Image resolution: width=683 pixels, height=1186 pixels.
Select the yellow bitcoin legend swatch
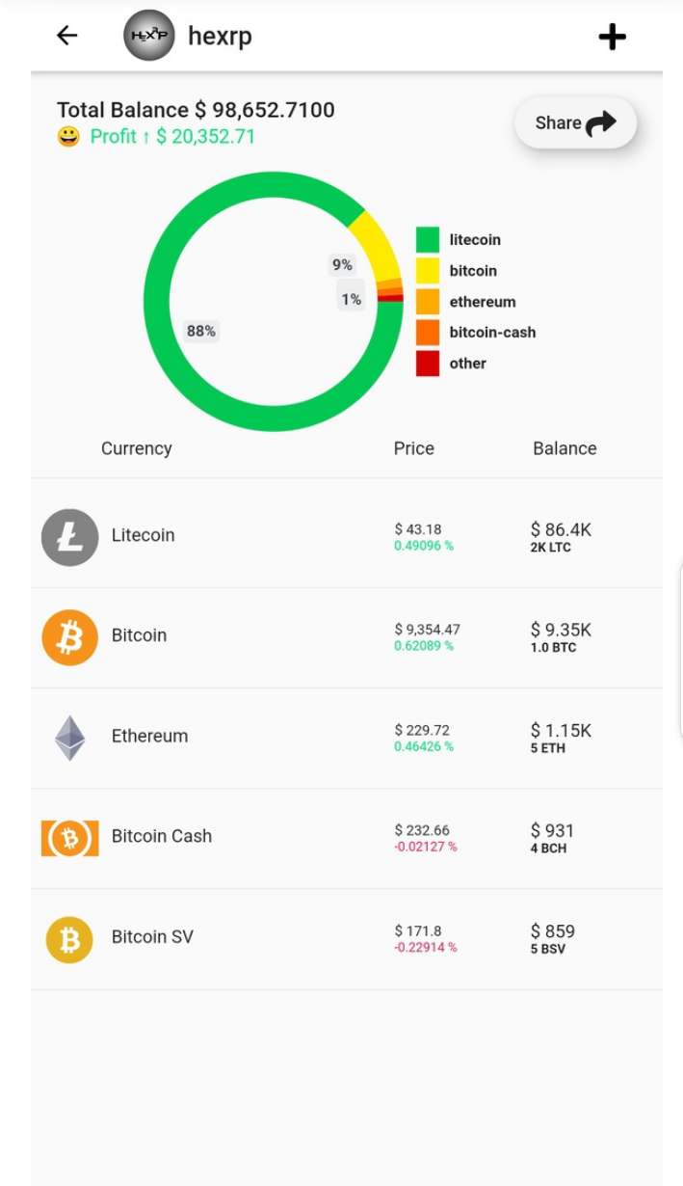coord(428,270)
